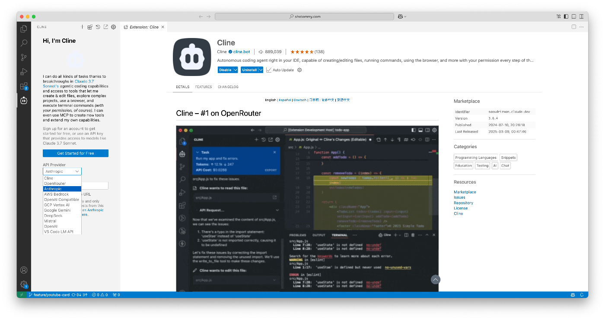The width and height of the screenshot is (605, 320).
Task: Select the Español language link
Action: click(x=285, y=100)
